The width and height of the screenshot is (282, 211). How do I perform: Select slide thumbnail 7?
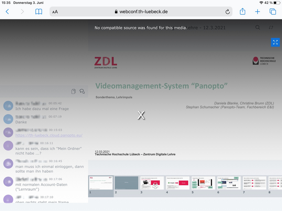255,183
